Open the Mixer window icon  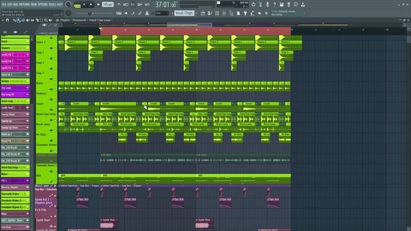pyautogui.click(x=224, y=13)
